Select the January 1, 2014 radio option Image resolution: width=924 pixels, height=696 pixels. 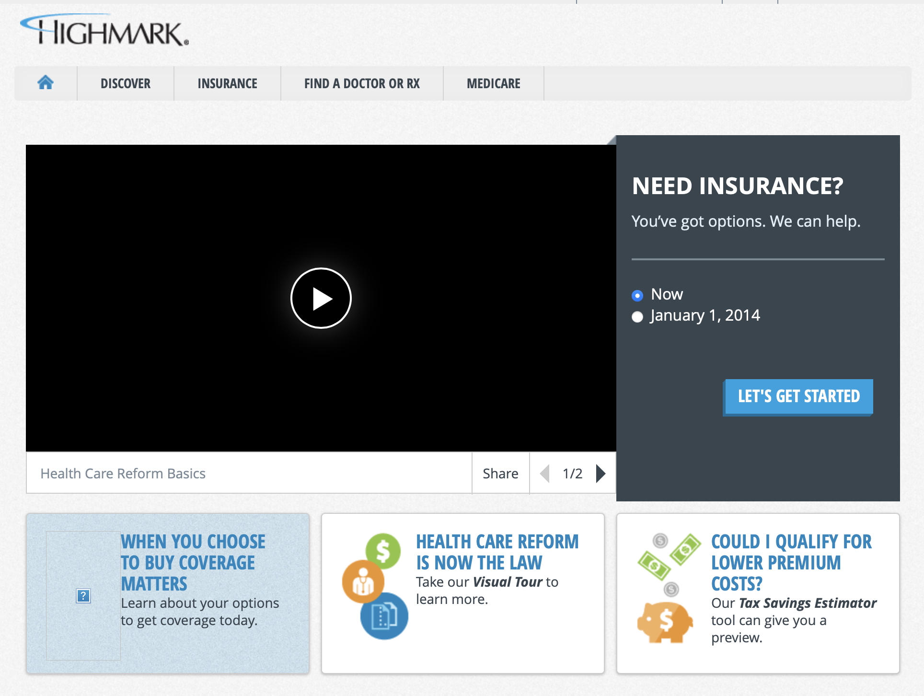(x=637, y=317)
